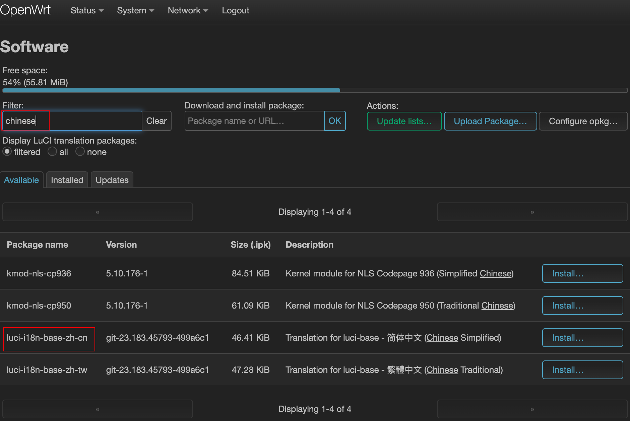Click the bottom 'Displaying 1-4 of 4' text
This screenshot has height=421, width=630.
pos(315,409)
